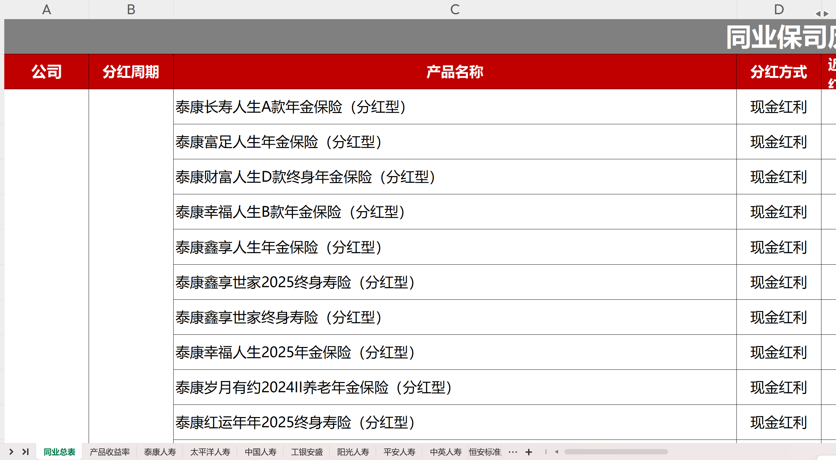Switch to 产品收益率 sheet tab
This screenshot has height=460, width=836.
(x=109, y=452)
